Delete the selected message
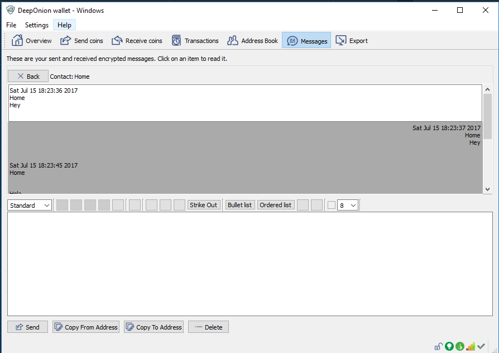This screenshot has height=353, width=499. [208, 327]
